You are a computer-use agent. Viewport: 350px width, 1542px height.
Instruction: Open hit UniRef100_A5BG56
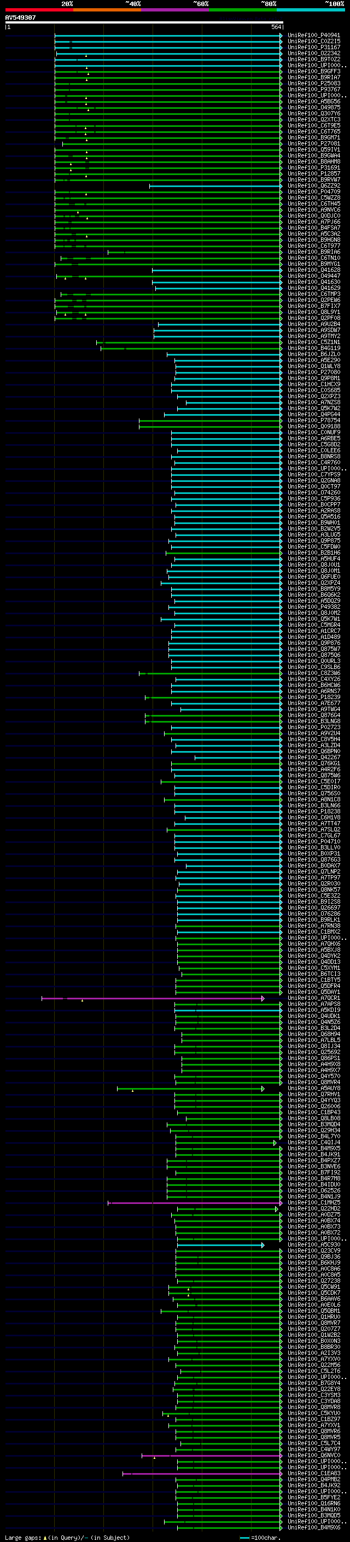pos(313,101)
